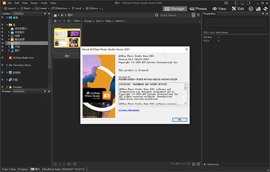
Task: Click the list view icon beside the zoom slider
Action: [x=198, y=164]
